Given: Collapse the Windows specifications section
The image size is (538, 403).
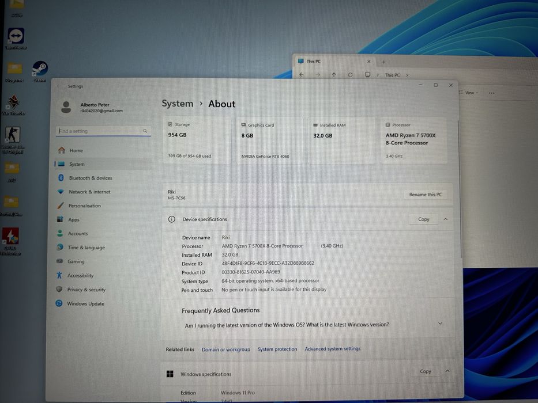Looking at the screenshot, I should click(447, 371).
